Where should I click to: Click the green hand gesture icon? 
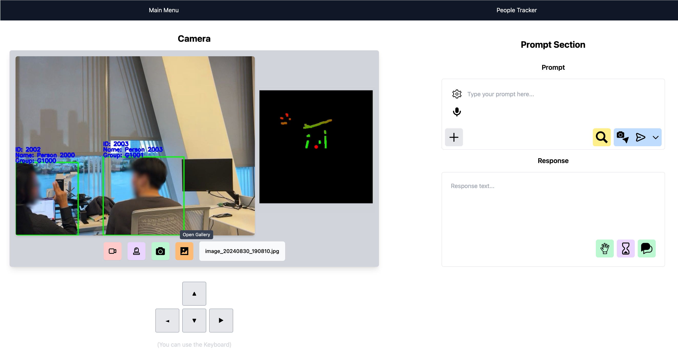(x=605, y=249)
